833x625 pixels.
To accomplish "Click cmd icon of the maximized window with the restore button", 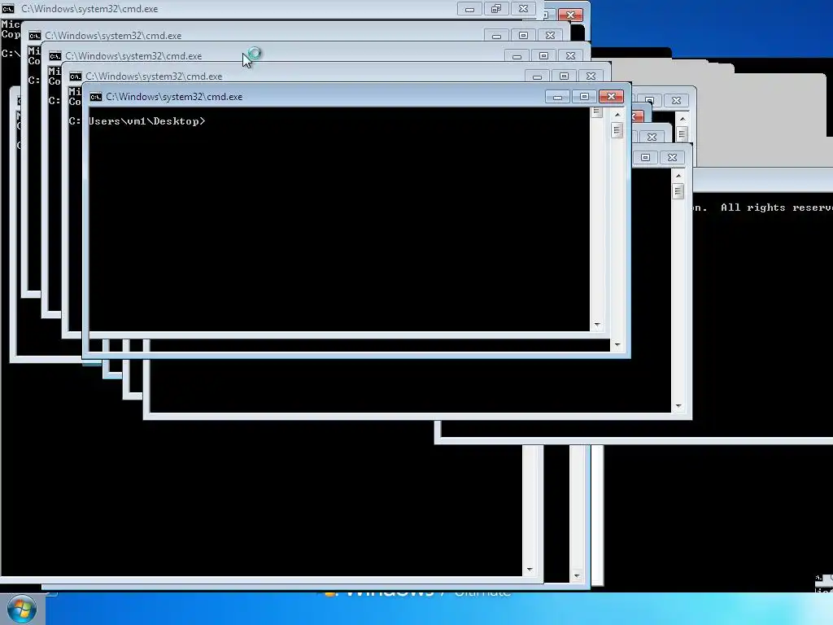I will pos(8,9).
